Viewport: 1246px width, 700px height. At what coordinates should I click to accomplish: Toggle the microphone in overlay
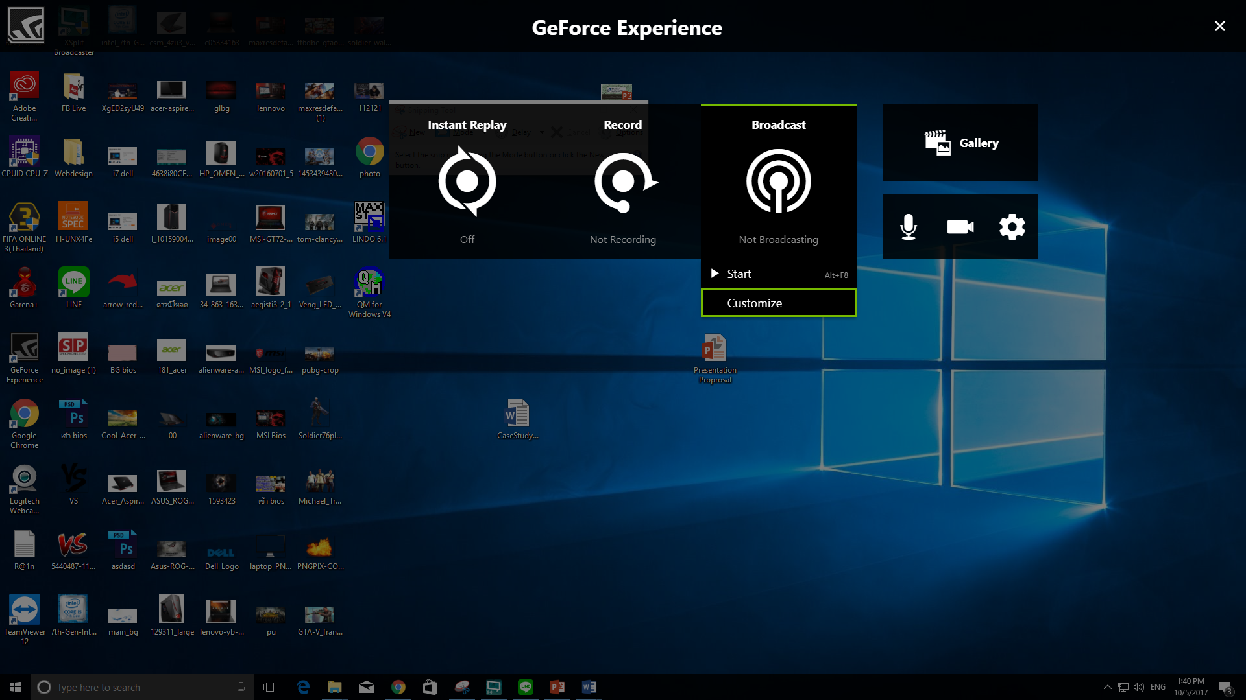click(909, 227)
